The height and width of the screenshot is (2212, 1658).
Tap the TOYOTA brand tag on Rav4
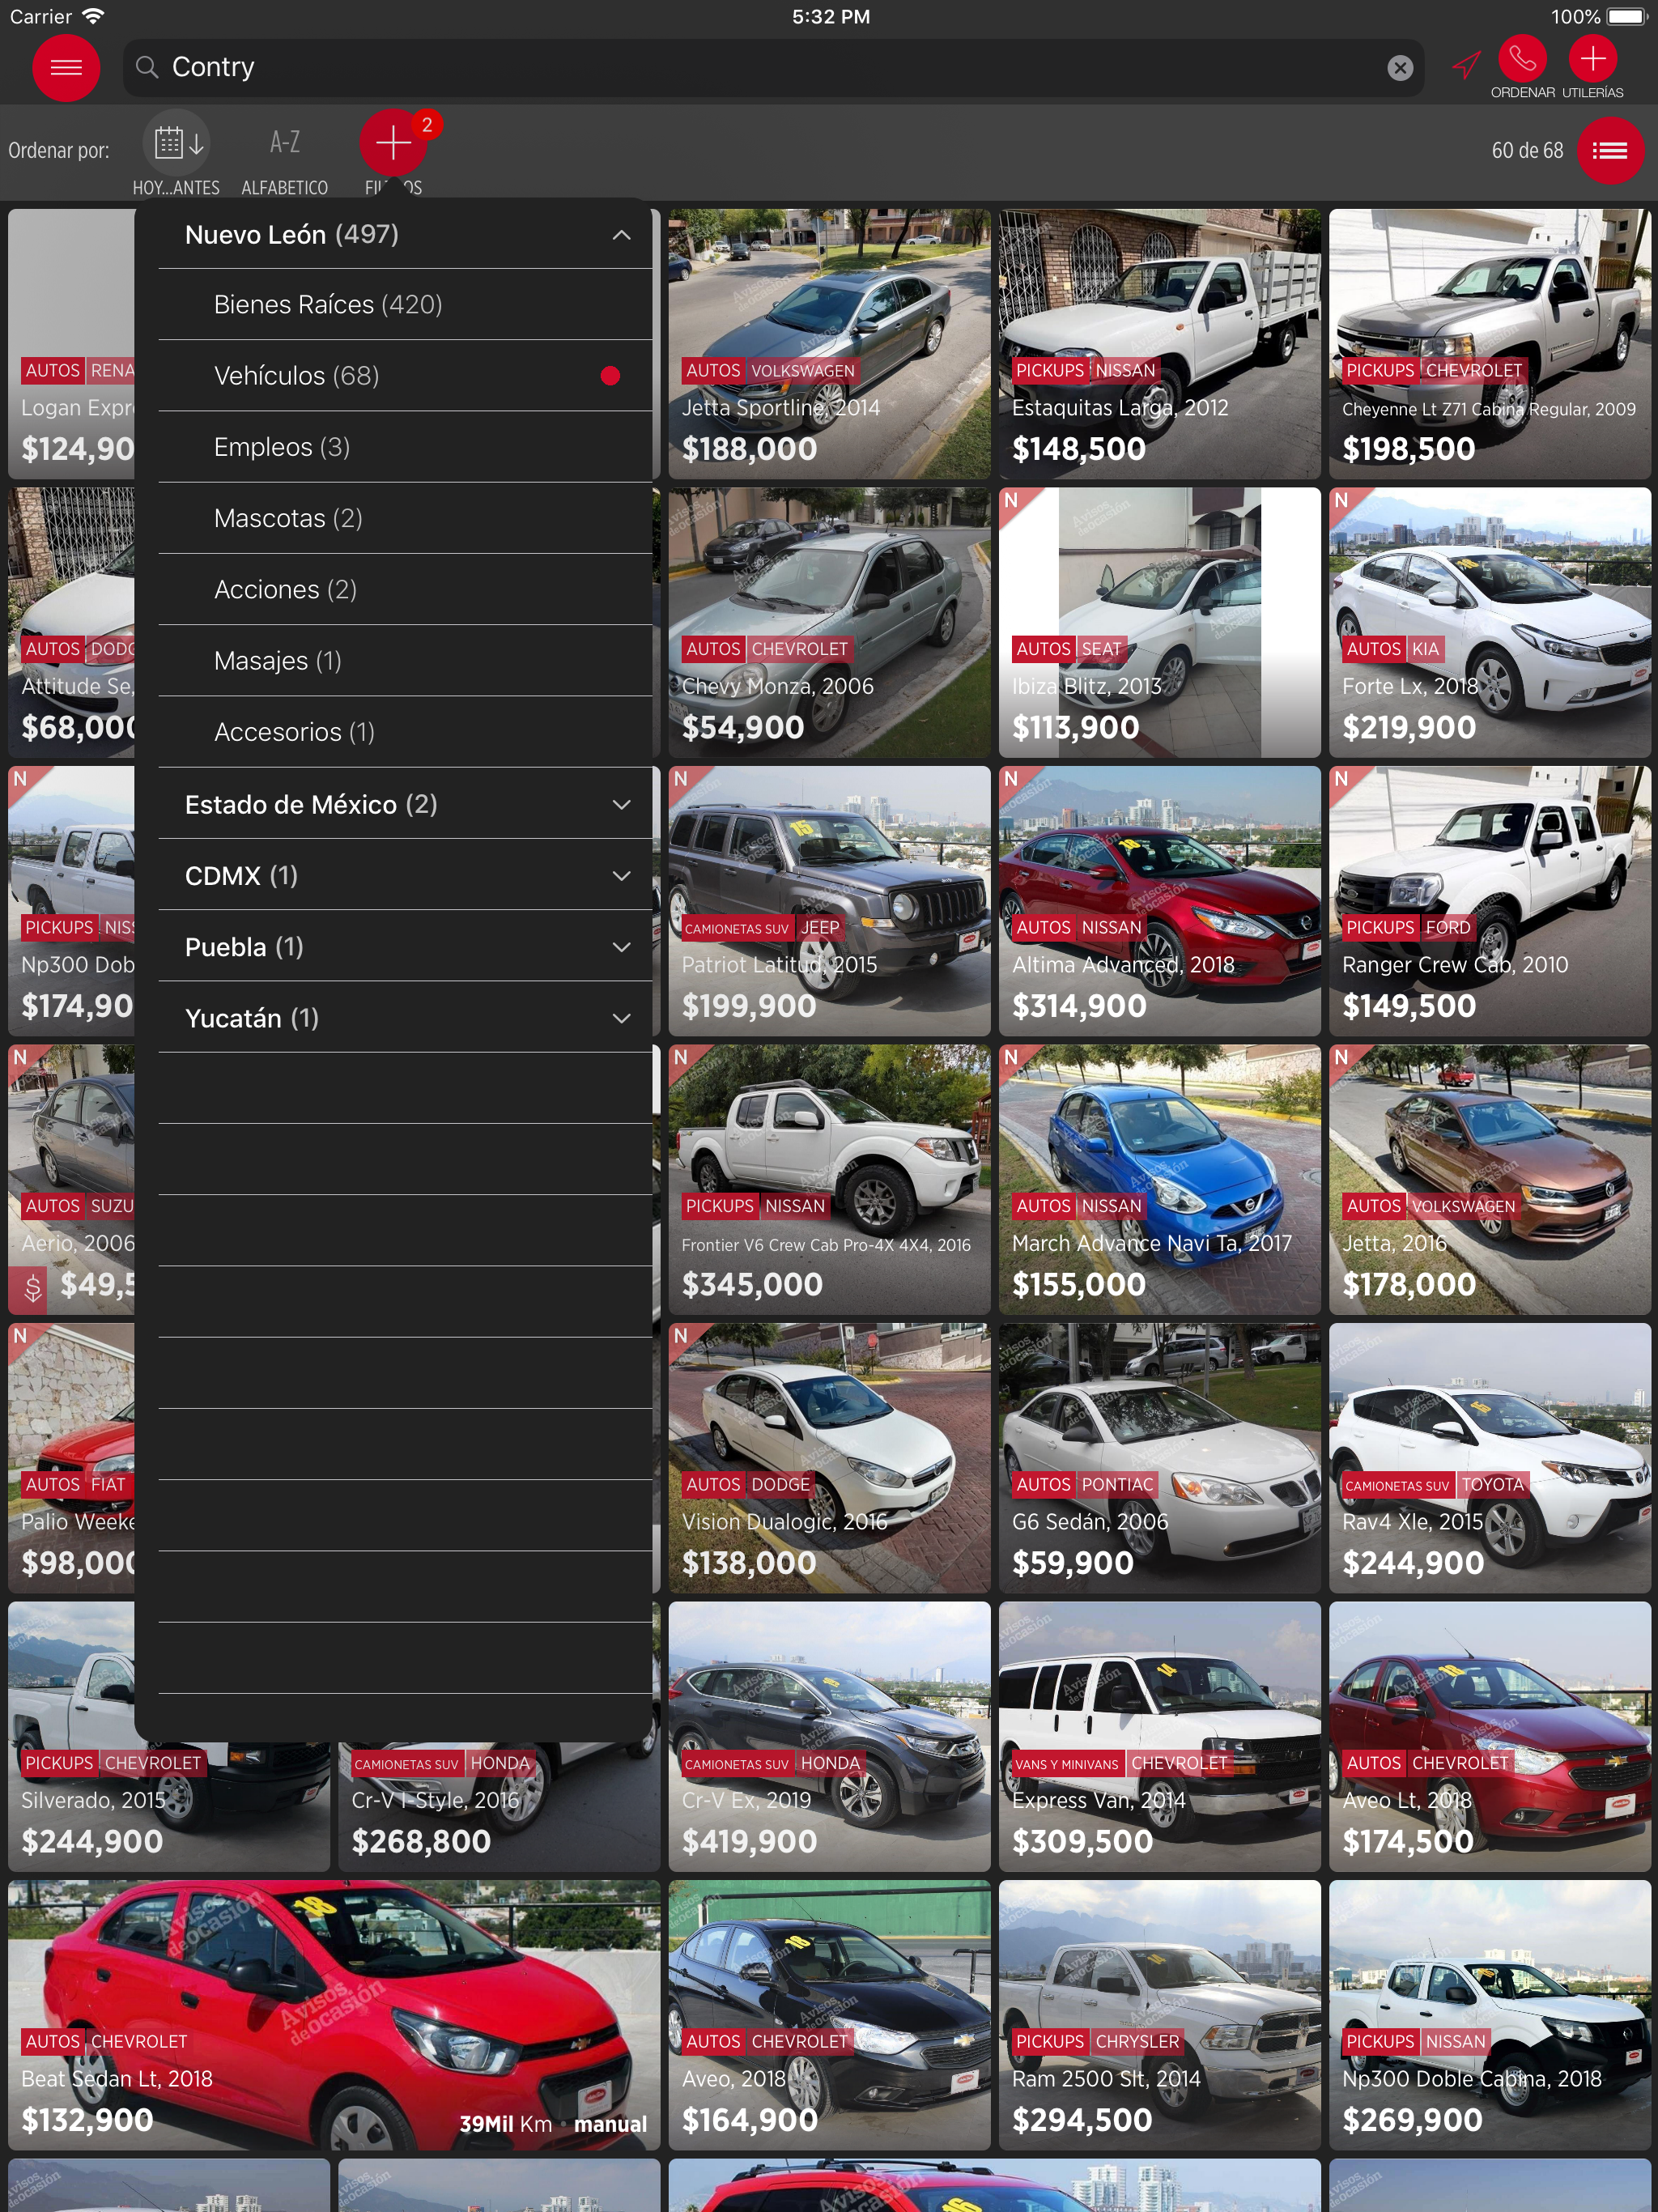[1493, 1485]
